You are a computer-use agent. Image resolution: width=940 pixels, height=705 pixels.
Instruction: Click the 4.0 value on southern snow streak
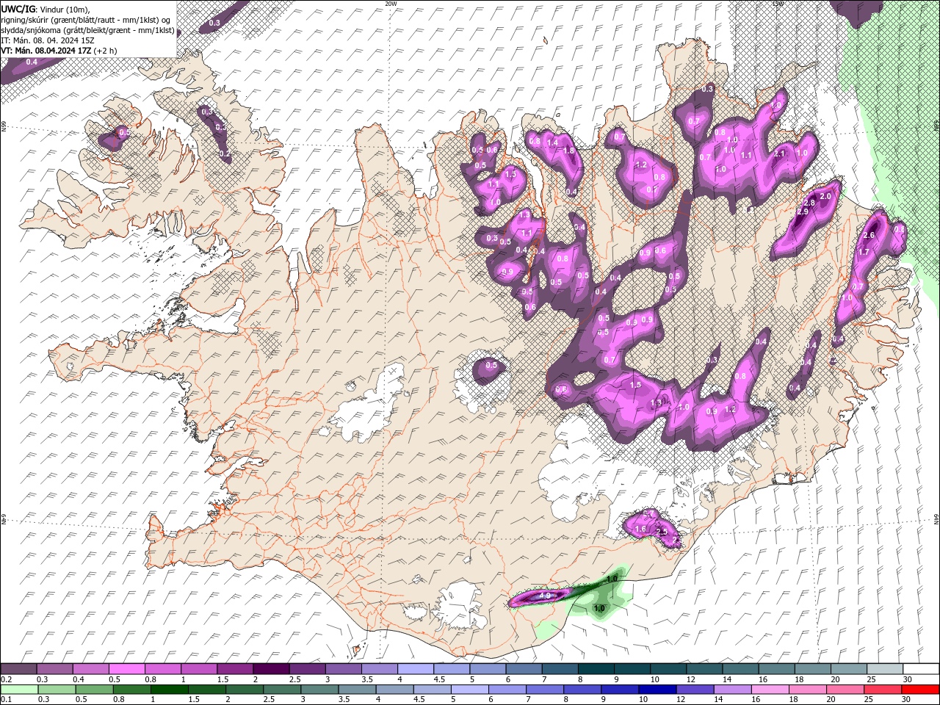click(545, 596)
